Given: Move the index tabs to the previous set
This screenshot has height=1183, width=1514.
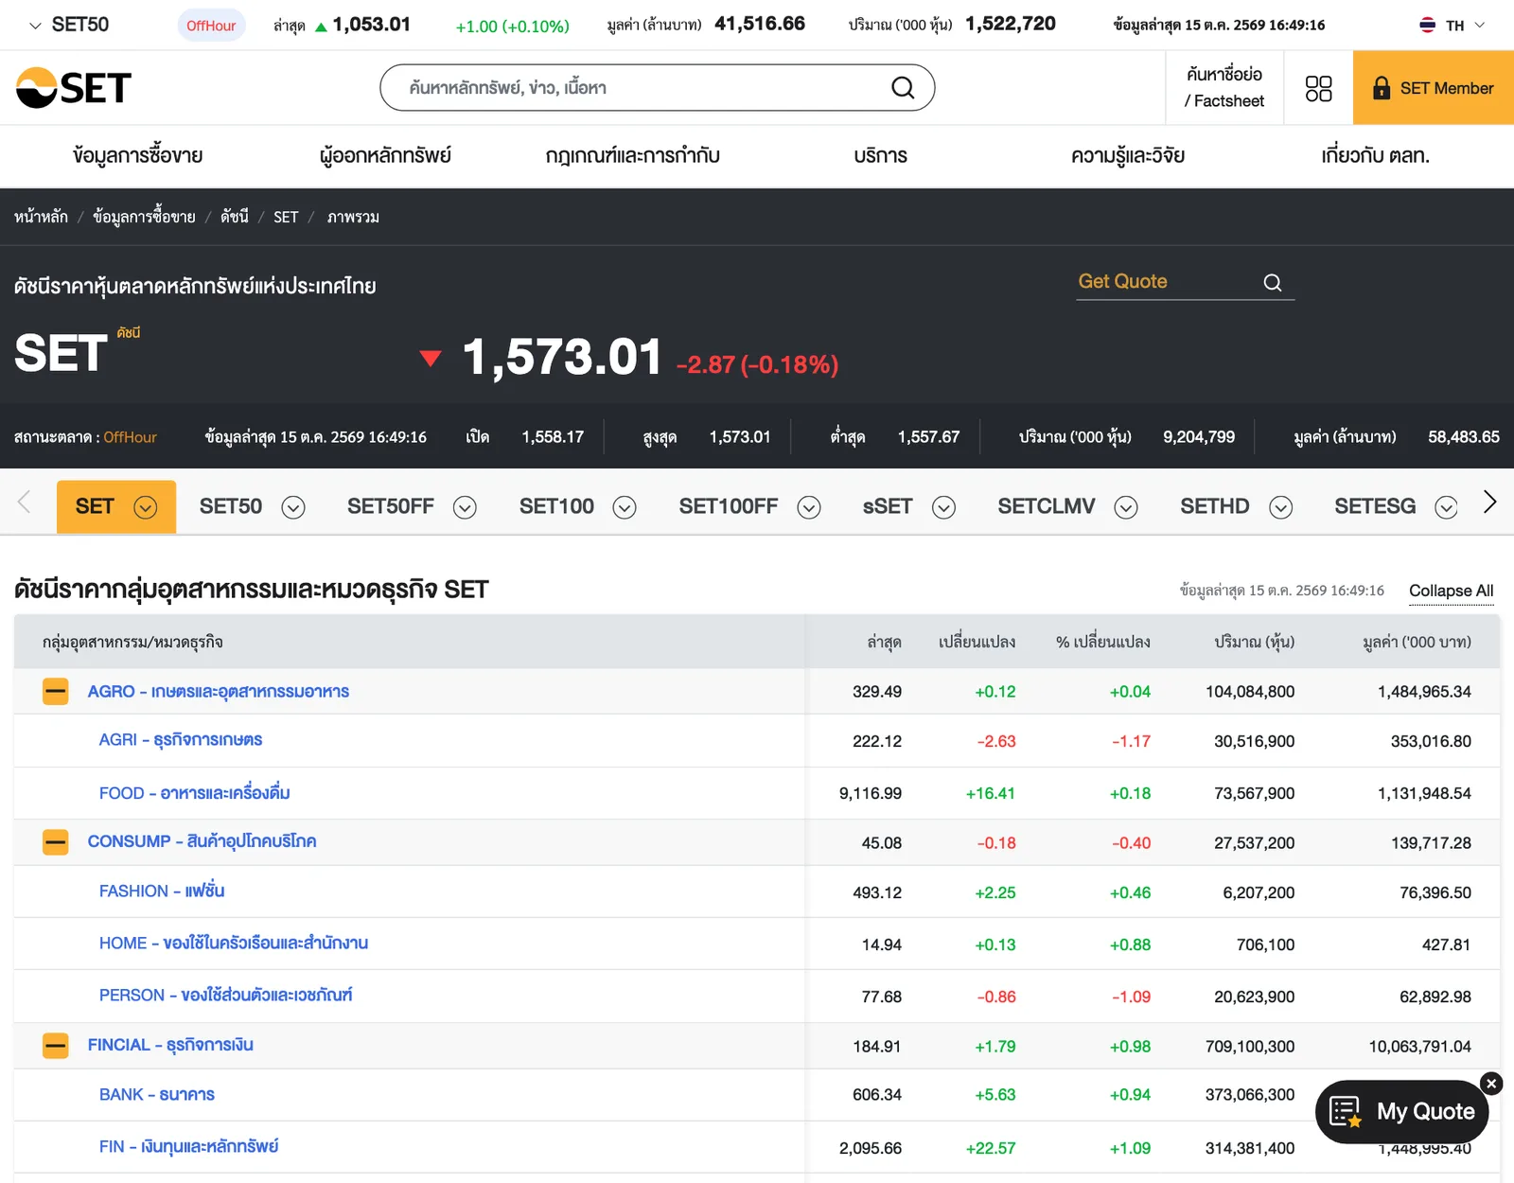Looking at the screenshot, I should point(25,503).
